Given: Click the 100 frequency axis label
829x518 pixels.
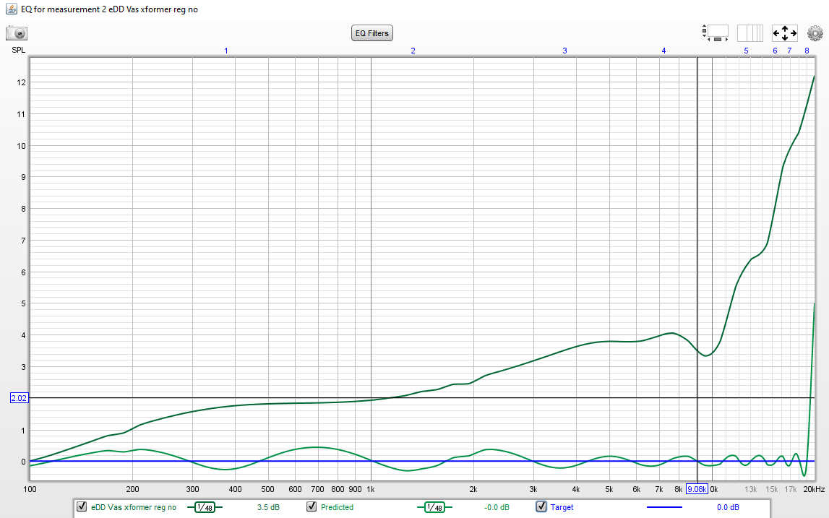Looking at the screenshot, I should (x=30, y=489).
